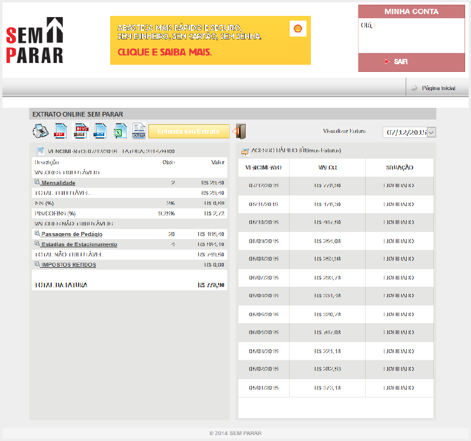Open the Passagens de Pedágio text link
Image resolution: width=471 pixels, height=441 pixels.
click(x=72, y=234)
